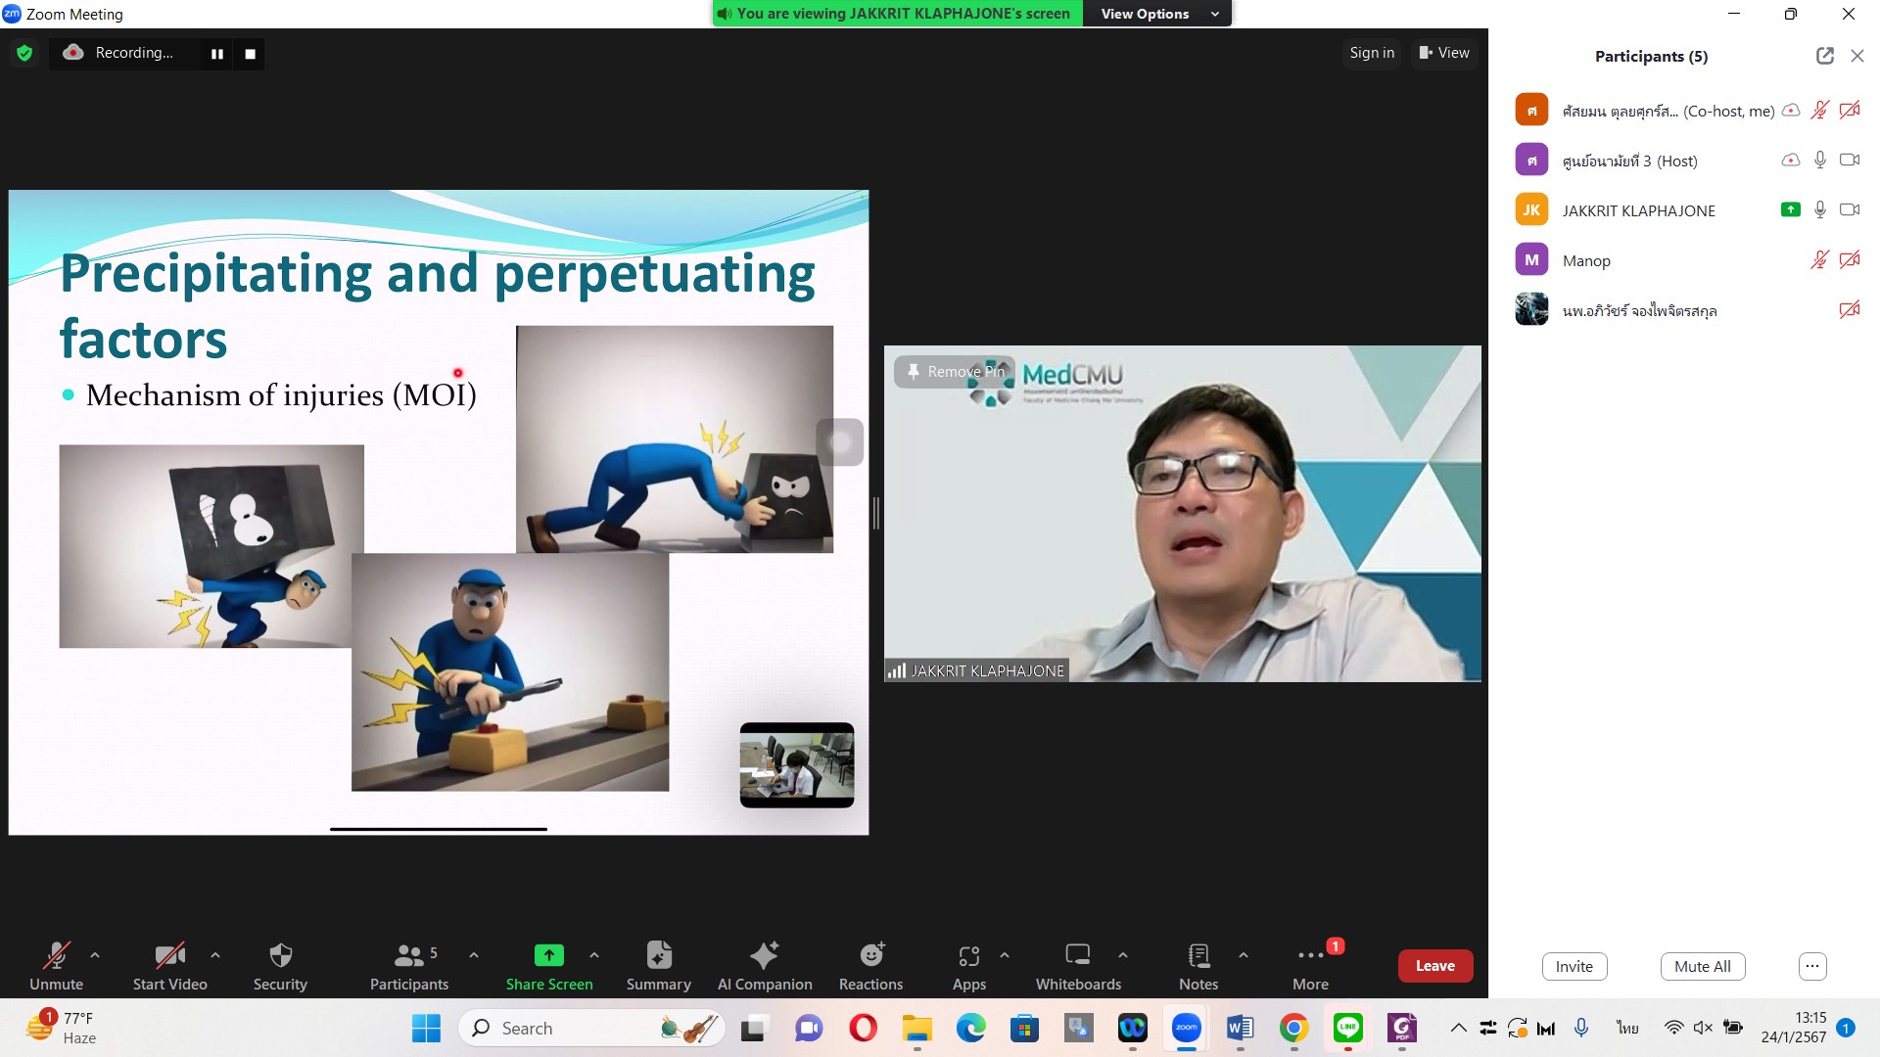Image resolution: width=1880 pixels, height=1057 pixels.
Task: Open the Security shield menu
Action: [280, 965]
